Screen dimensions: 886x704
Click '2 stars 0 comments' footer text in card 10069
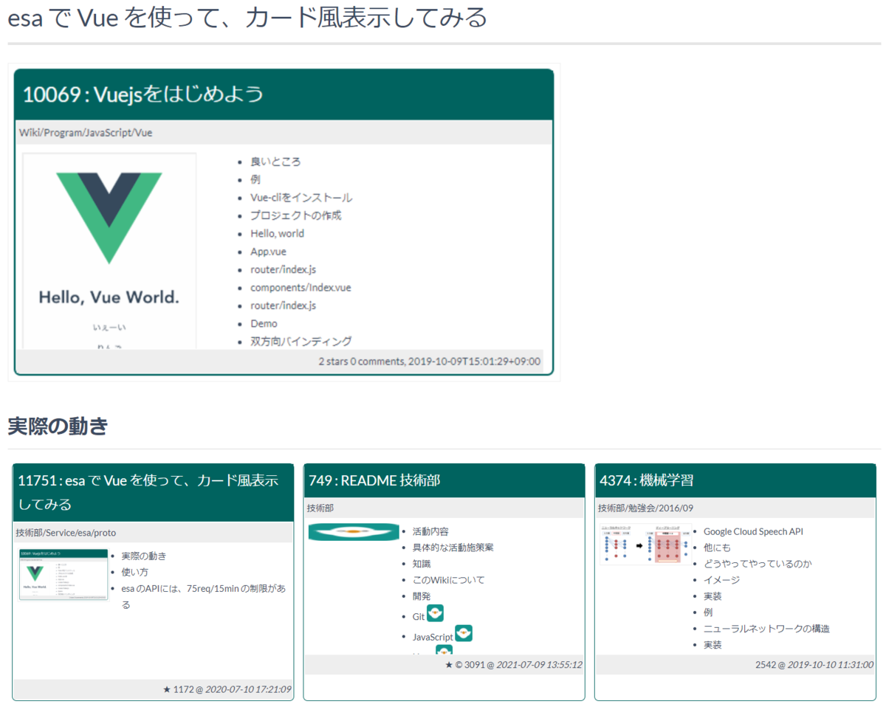pyautogui.click(x=361, y=362)
